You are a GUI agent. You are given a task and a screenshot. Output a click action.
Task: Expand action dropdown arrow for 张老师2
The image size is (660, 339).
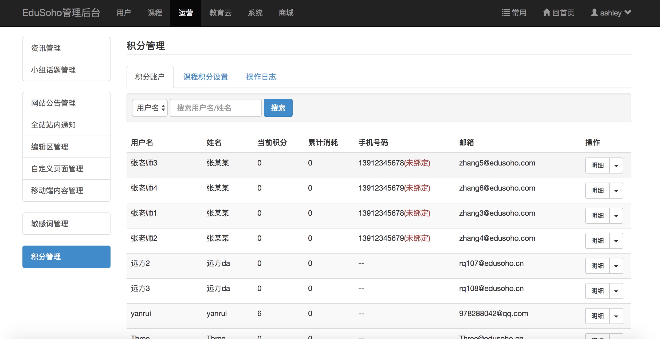(616, 241)
